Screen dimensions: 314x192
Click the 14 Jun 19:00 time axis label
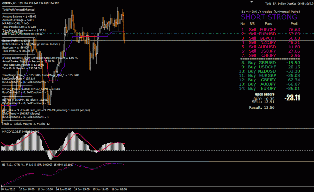pyautogui.click(x=82, y=189)
